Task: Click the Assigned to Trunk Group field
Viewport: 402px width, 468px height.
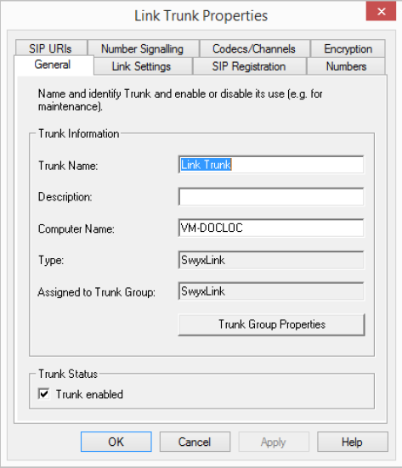Action: 271,291
